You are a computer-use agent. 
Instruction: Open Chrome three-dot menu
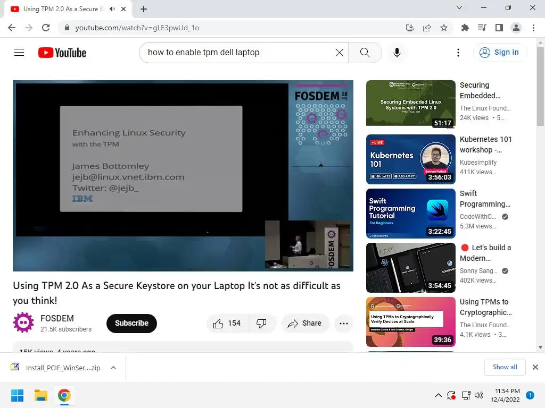[533, 28]
